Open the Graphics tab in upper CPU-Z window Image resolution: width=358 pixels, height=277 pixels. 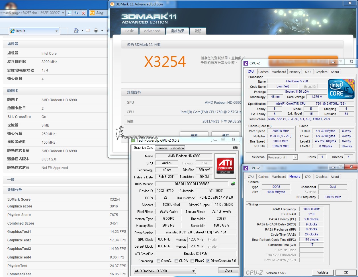point(322,72)
